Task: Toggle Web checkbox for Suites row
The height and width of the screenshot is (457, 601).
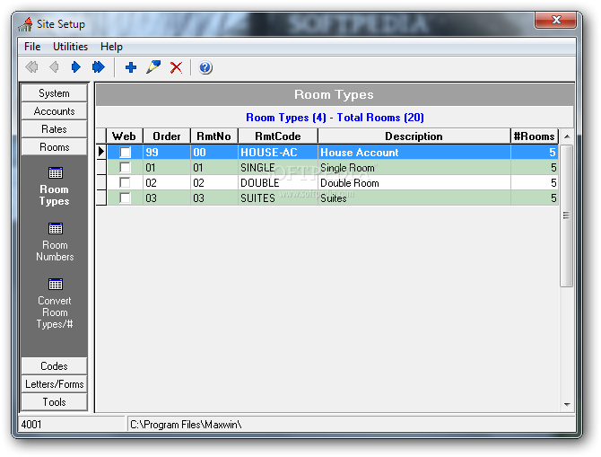Action: pyautogui.click(x=125, y=198)
